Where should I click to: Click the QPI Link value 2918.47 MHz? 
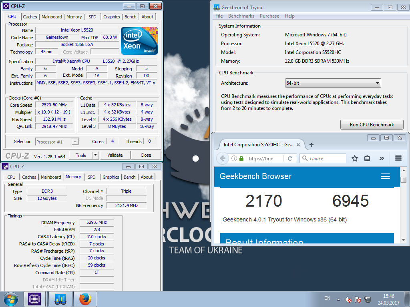(54, 126)
